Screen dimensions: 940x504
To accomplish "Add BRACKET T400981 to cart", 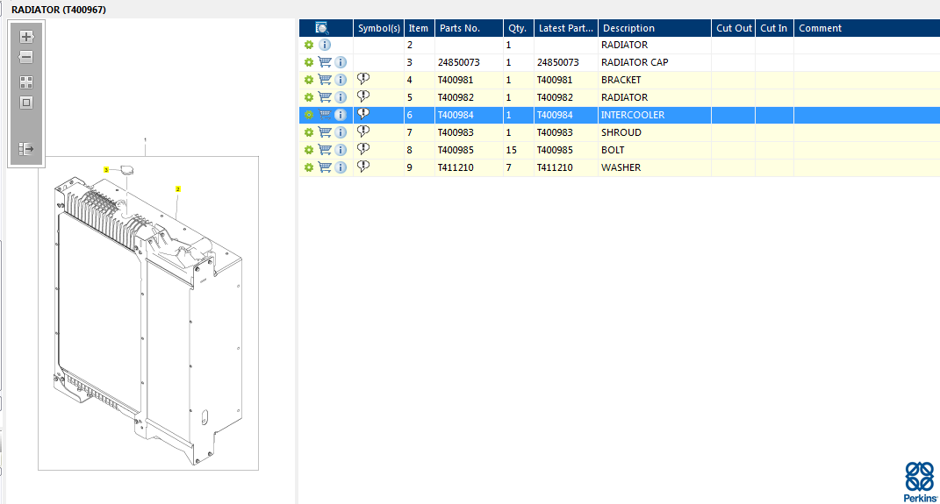I will pos(325,79).
